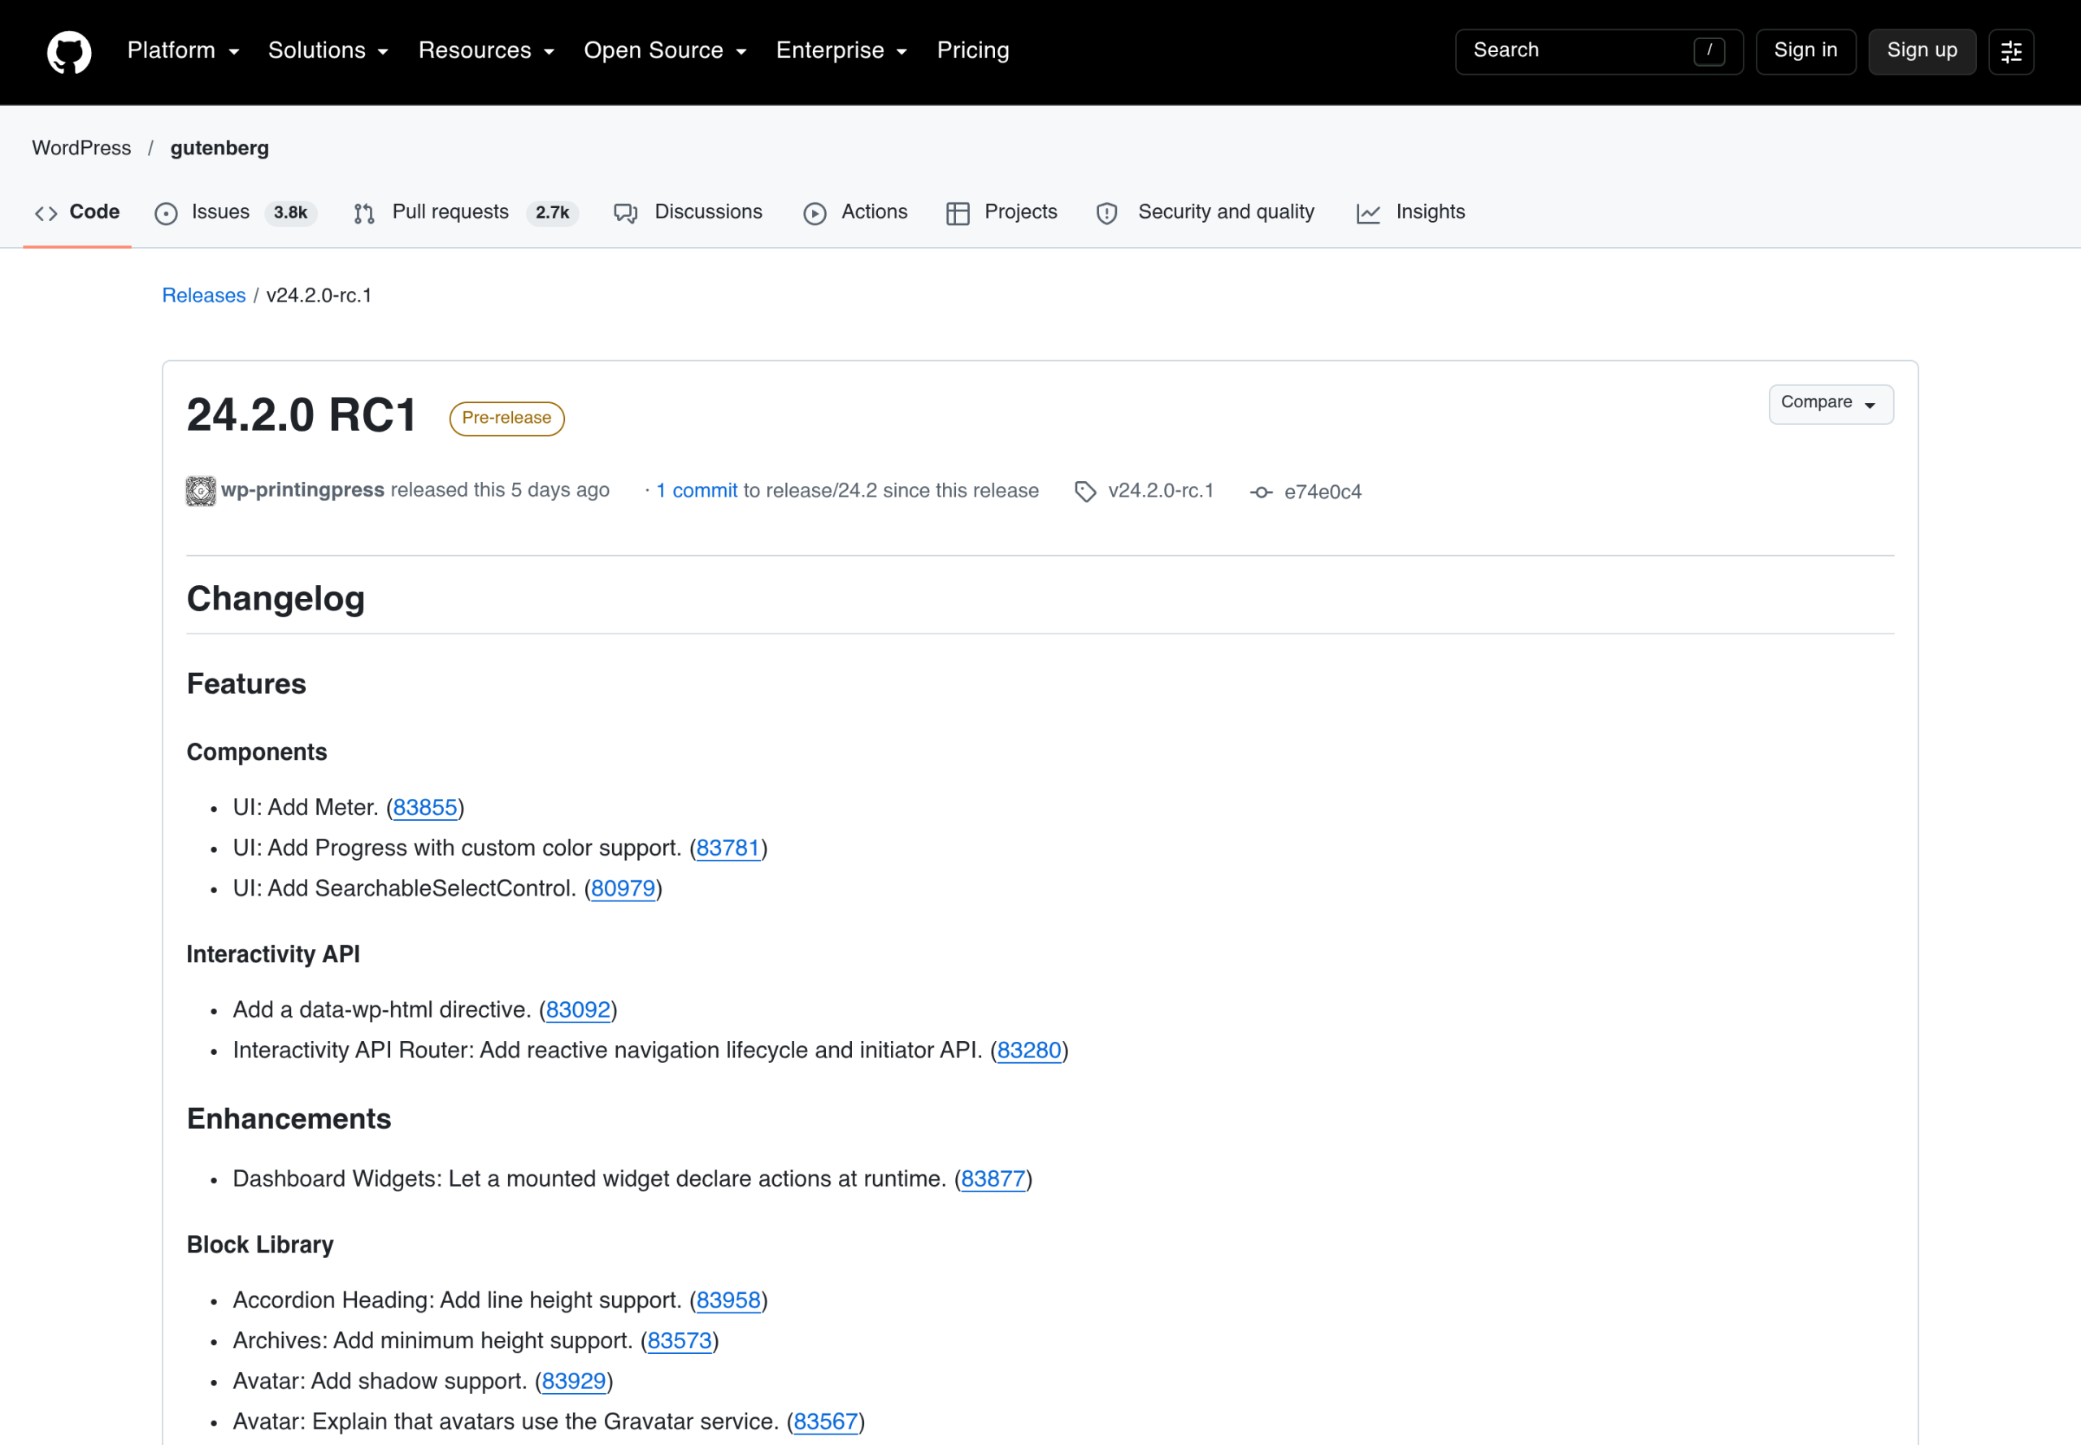The image size is (2081, 1445).
Task: Click the Pull requests branch icon
Action: 364,213
